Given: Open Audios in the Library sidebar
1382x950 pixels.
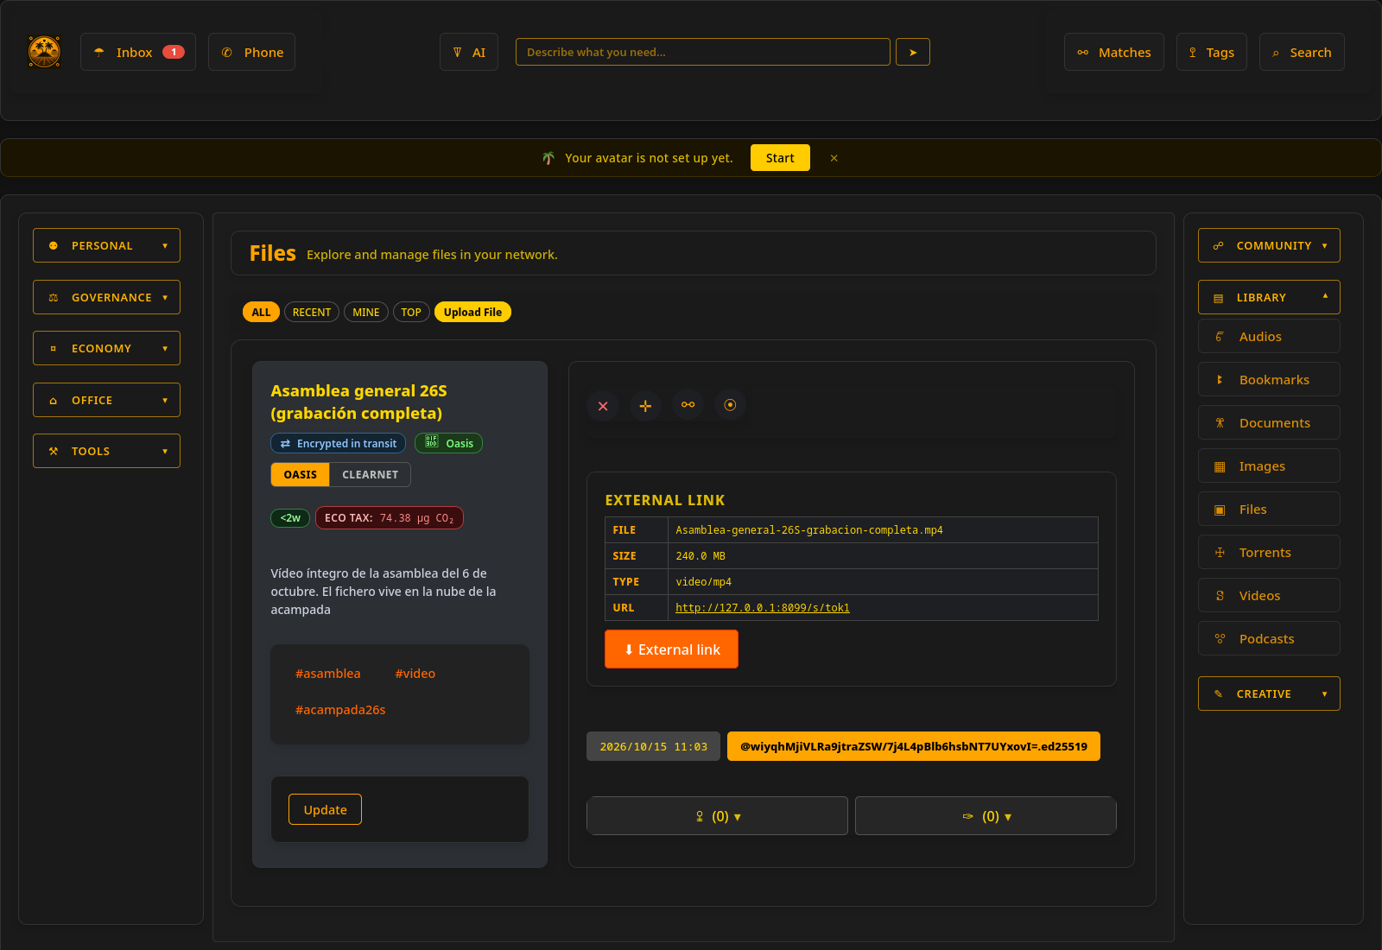Looking at the screenshot, I should tap(1269, 336).
